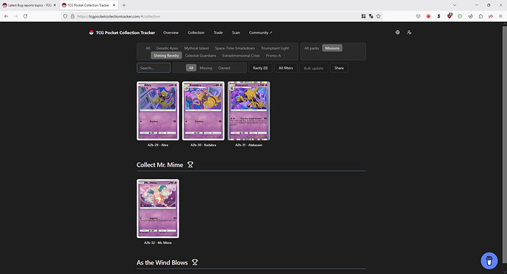Click the Bulk update button
The height and width of the screenshot is (274, 507).
(314, 68)
